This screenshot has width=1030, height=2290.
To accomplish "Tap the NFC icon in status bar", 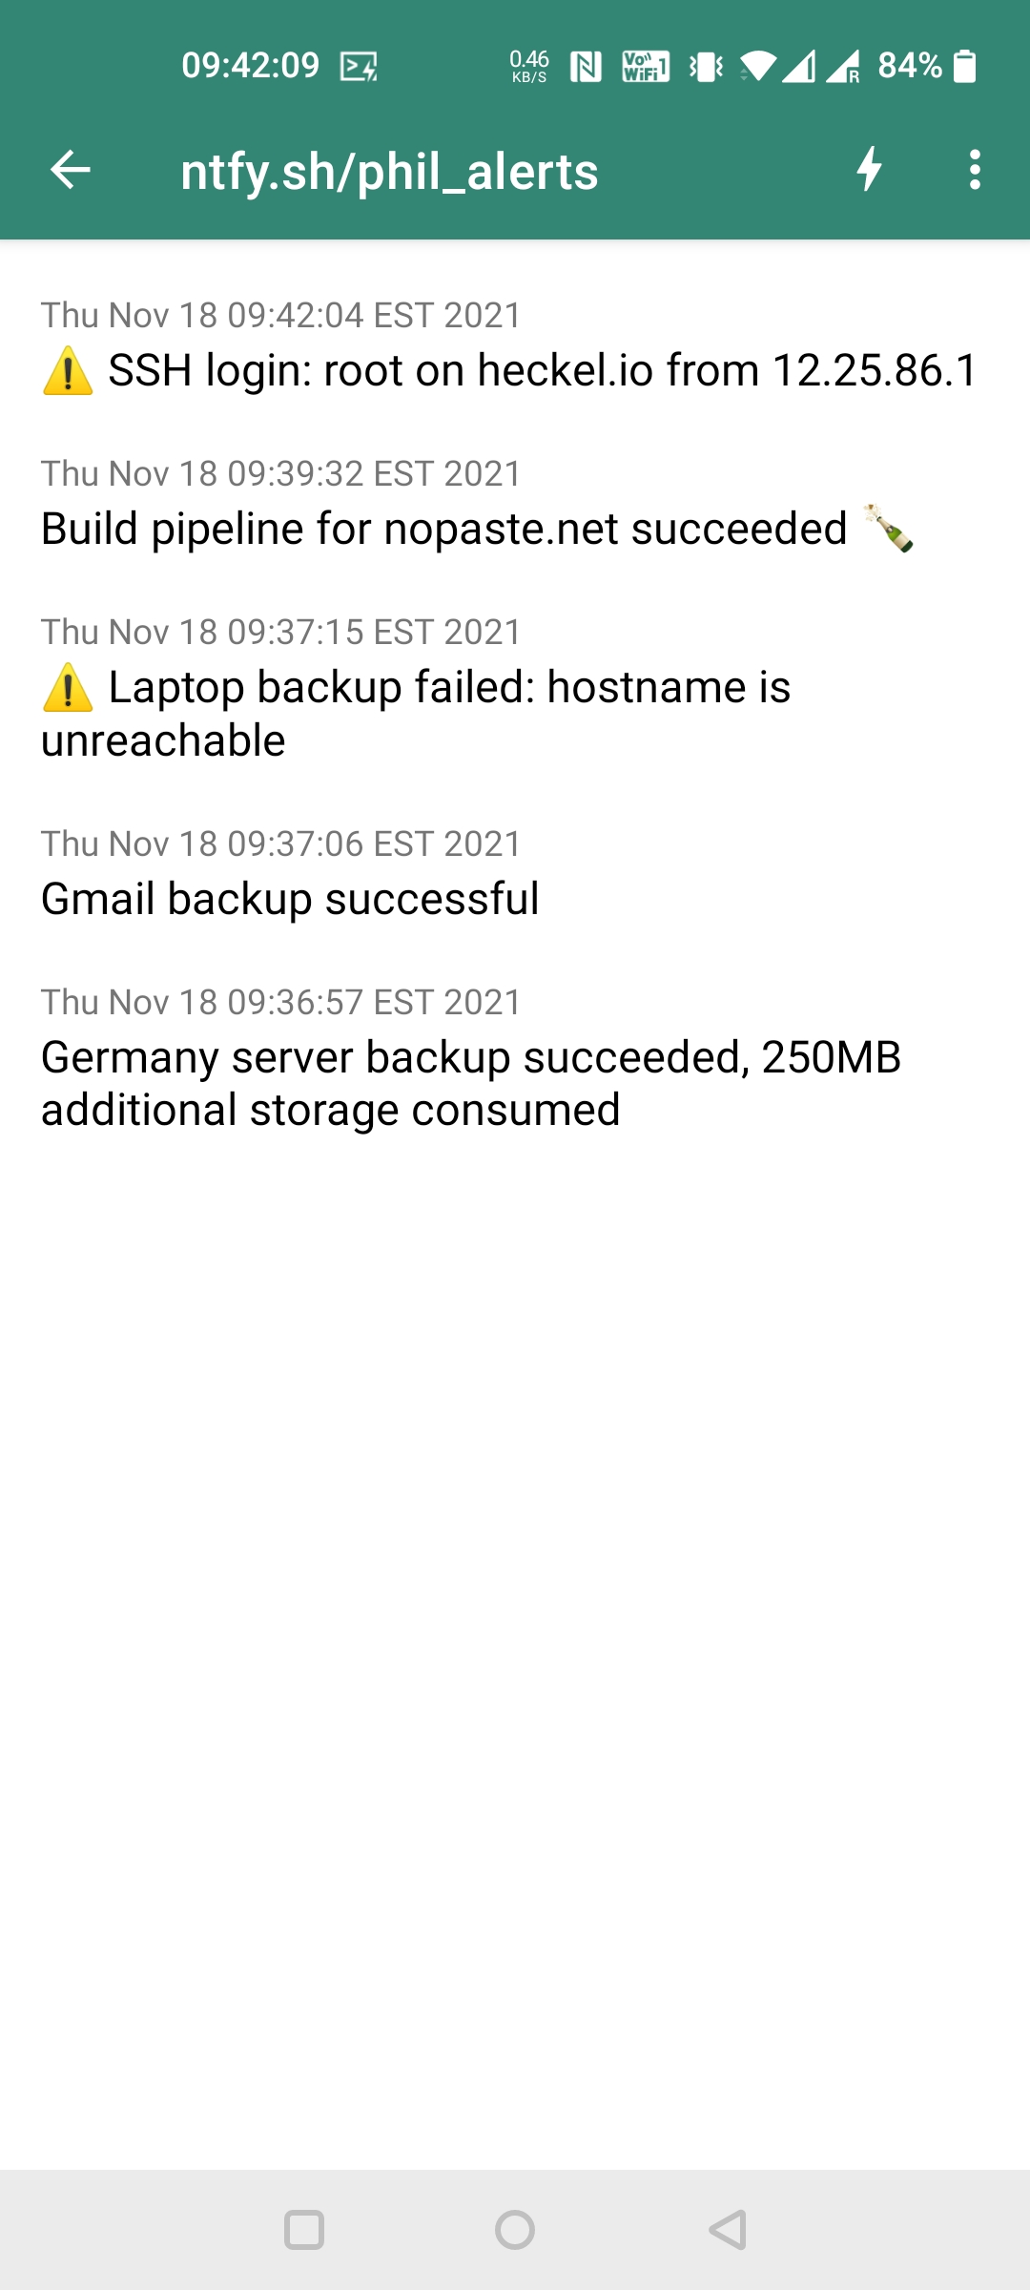I will coord(586,67).
